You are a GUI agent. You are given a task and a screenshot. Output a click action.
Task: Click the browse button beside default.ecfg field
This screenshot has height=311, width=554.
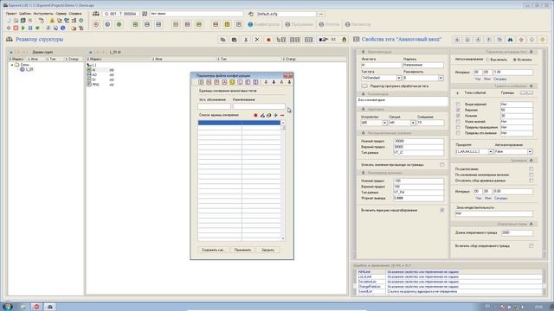coord(321,14)
